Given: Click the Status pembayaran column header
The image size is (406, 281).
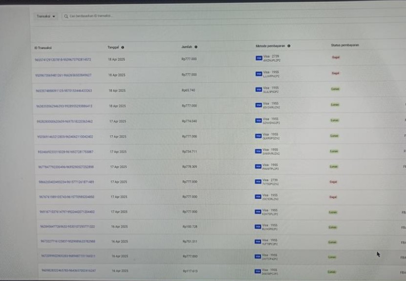Looking at the screenshot, I should pyautogui.click(x=345, y=45).
